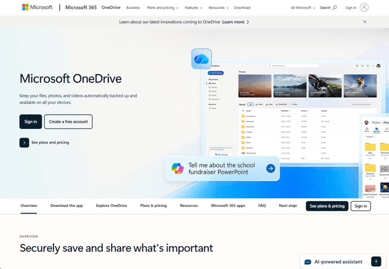389x269 pixels.
Task: Go to the Download nav link
Action: (242, 8)
